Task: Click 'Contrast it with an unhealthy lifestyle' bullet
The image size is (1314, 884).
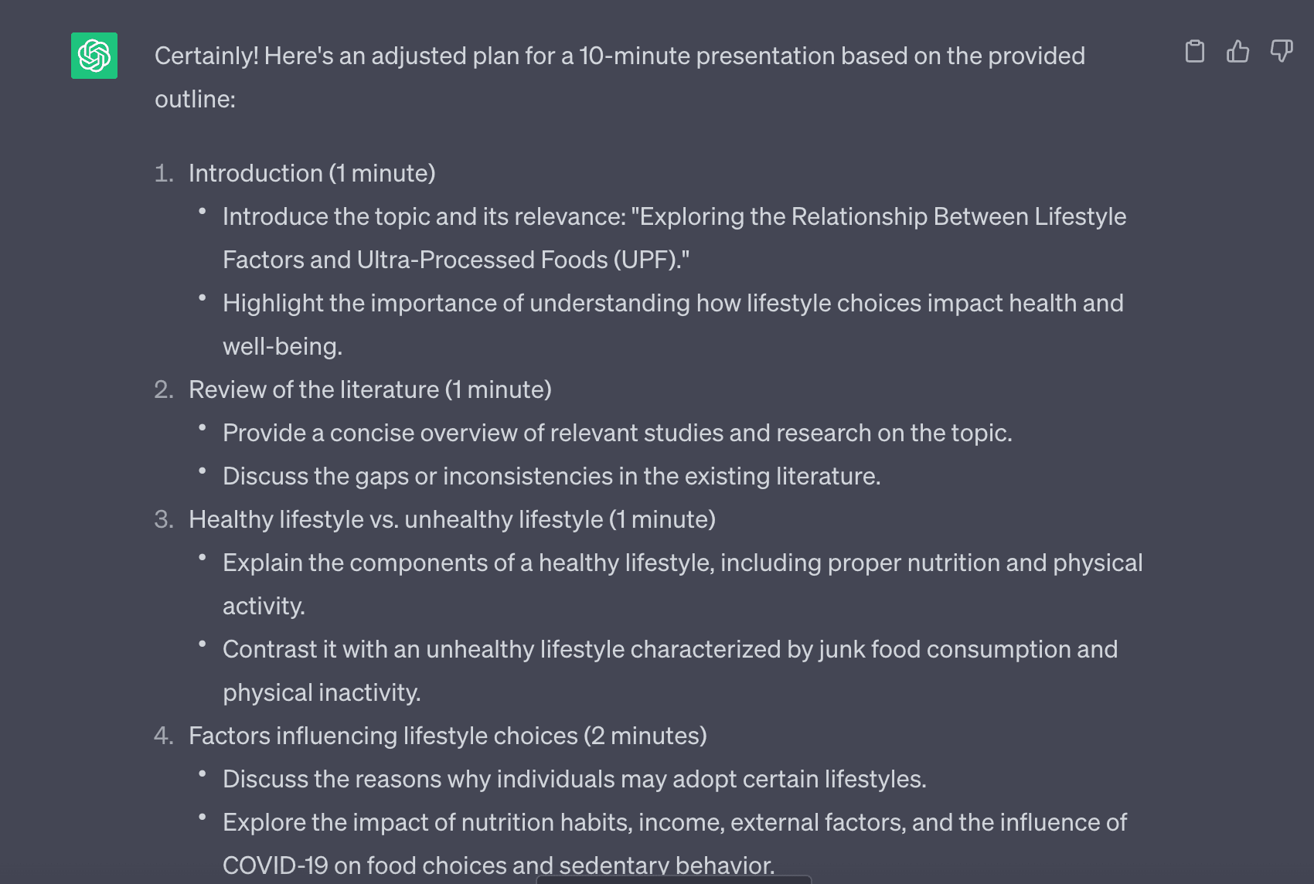Action: click(670, 671)
